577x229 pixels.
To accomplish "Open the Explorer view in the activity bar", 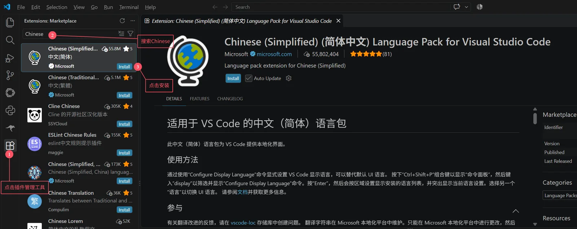I will [10, 22].
